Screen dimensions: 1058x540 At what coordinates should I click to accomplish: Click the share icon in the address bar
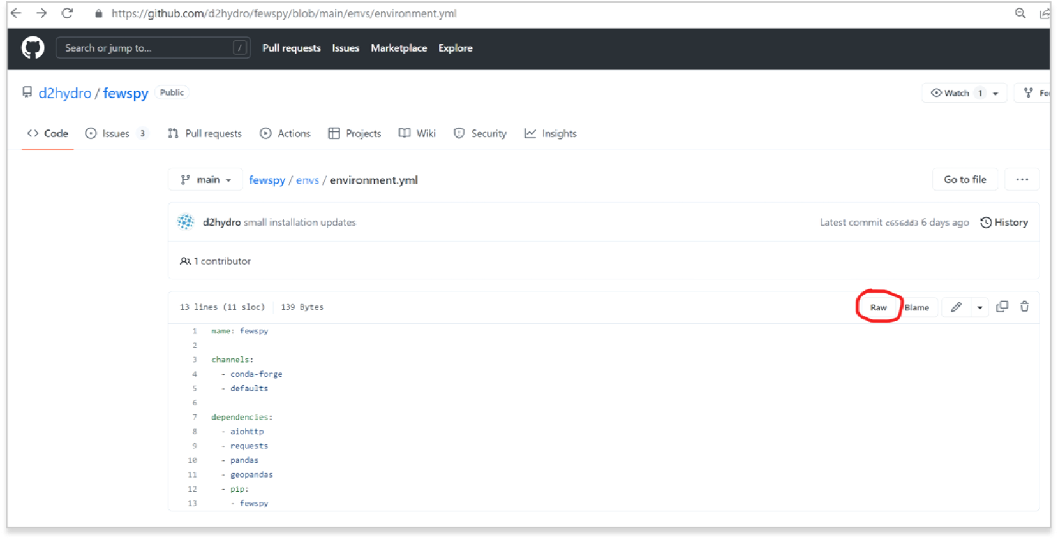click(1044, 13)
